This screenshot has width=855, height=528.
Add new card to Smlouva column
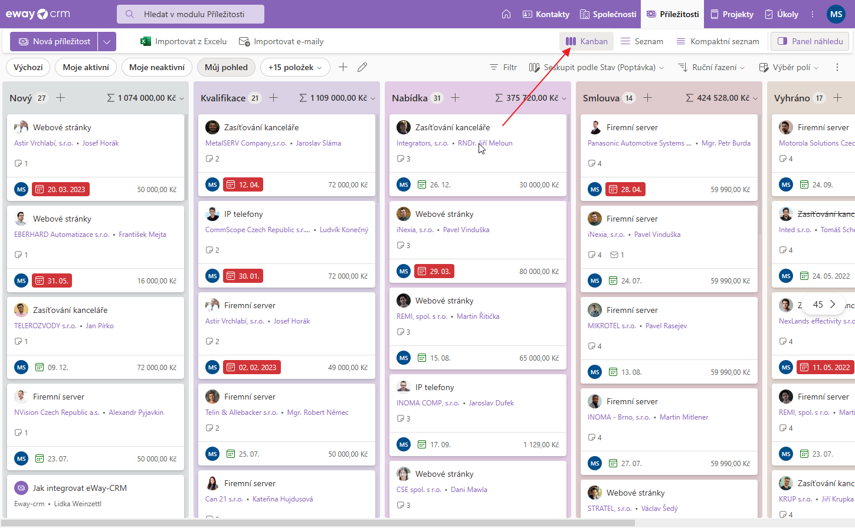[x=647, y=98]
